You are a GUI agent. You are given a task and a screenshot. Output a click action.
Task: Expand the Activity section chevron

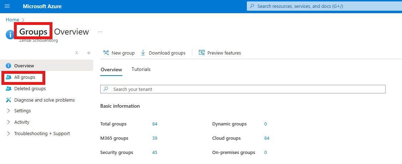click(x=9, y=122)
